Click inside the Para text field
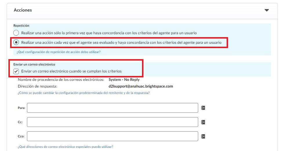286x151 pixels. (x=112, y=108)
